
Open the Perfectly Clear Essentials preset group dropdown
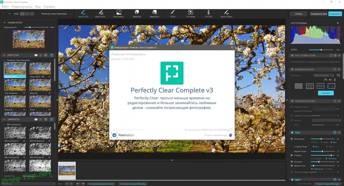pyautogui.click(x=57, y=14)
